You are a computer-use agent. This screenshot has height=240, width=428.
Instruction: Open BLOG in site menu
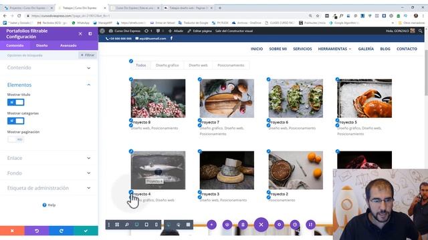[385, 49]
